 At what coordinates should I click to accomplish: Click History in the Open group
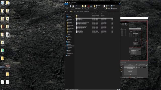tap(108, 8)
